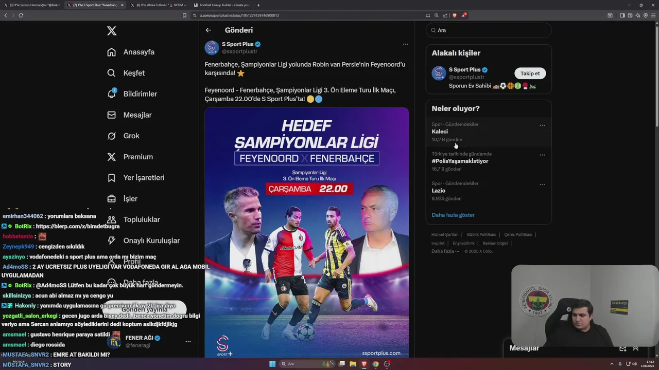Open more options for Kaleci trend
This screenshot has width=659, height=370.
[542, 125]
